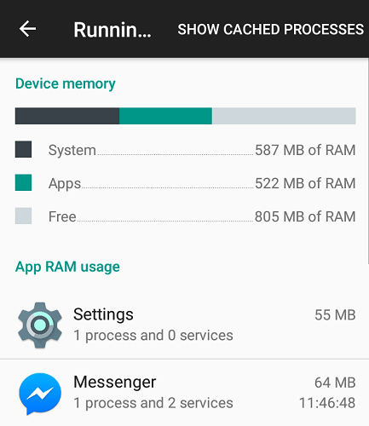Tap the back arrow icon
The image size is (369, 426).
tap(27, 29)
